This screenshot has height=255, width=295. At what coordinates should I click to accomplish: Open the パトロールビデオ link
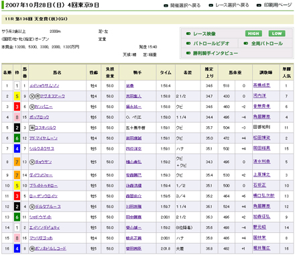pos(211,44)
